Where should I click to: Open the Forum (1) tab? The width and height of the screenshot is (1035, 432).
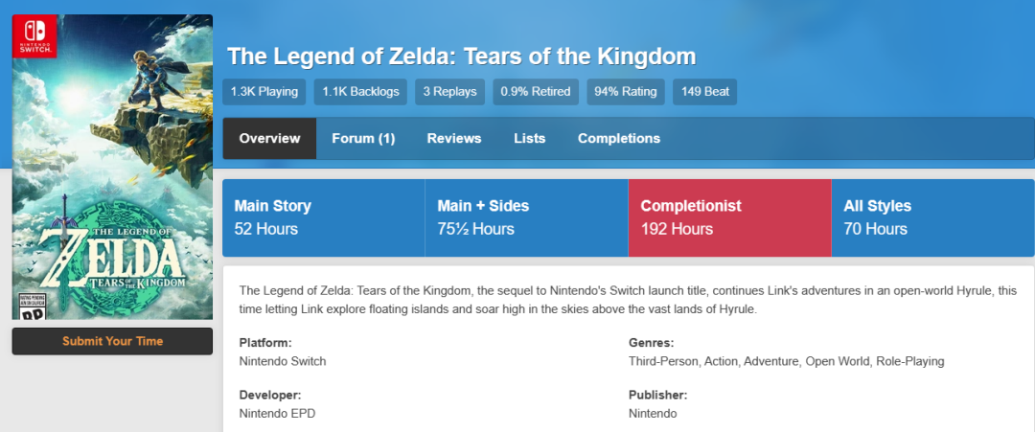point(363,139)
